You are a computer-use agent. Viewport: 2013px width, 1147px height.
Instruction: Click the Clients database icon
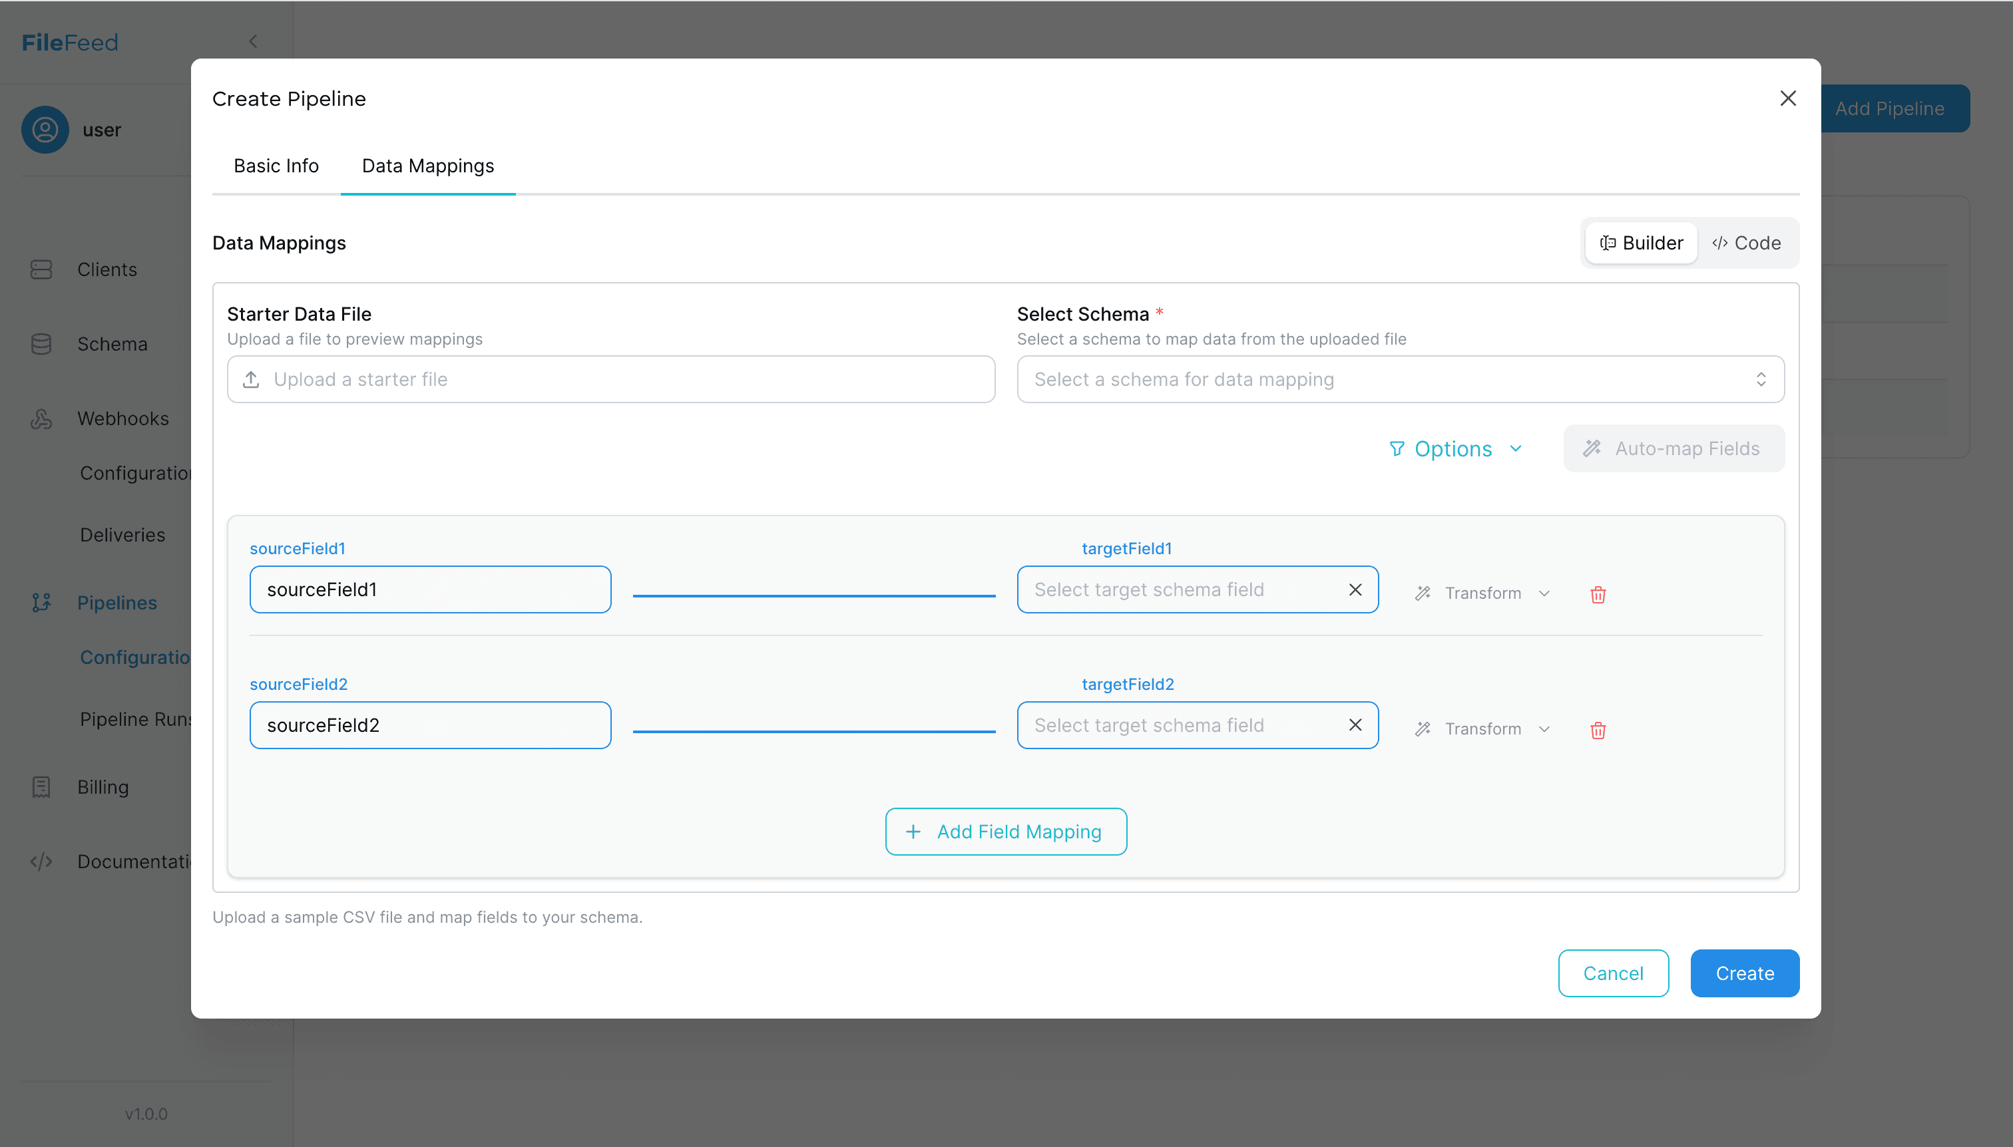tap(40, 269)
